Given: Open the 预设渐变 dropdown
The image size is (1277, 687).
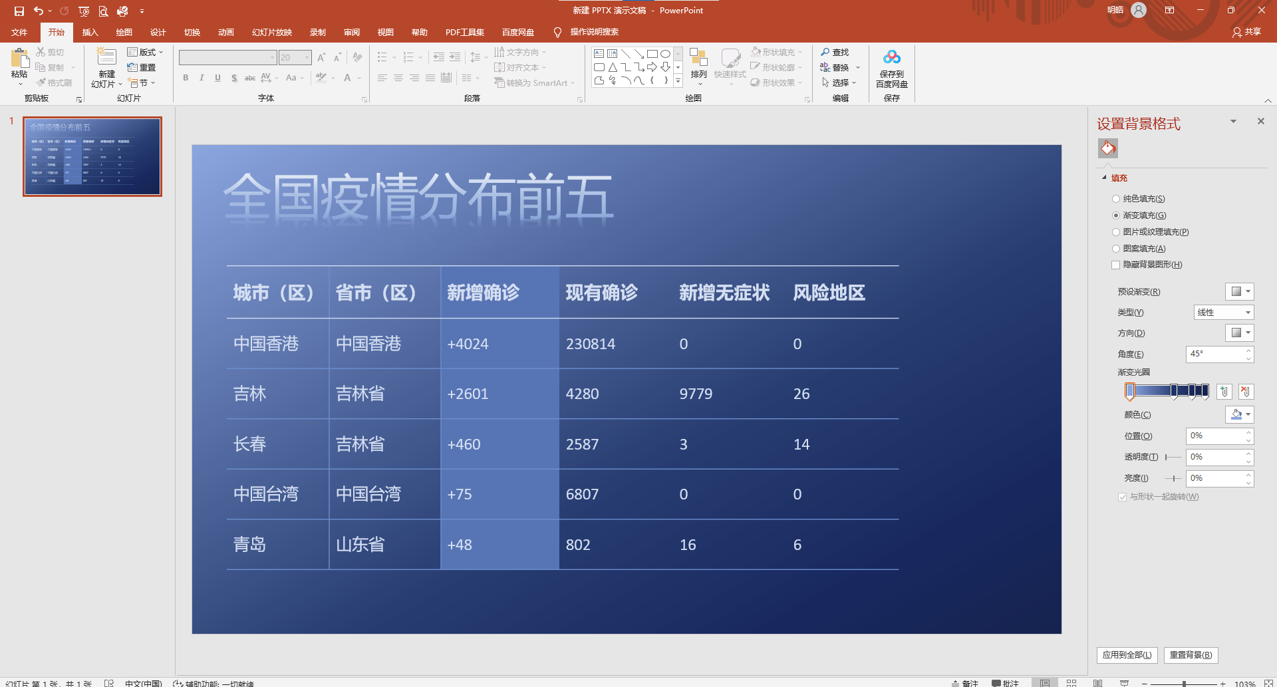Looking at the screenshot, I should 1239,291.
